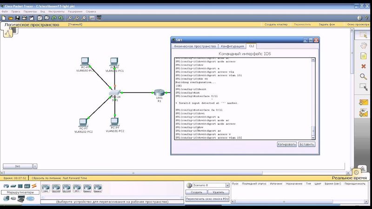The image size is (372, 209).
Task: Select the CLI tab in SW1 window
Action: (252, 46)
